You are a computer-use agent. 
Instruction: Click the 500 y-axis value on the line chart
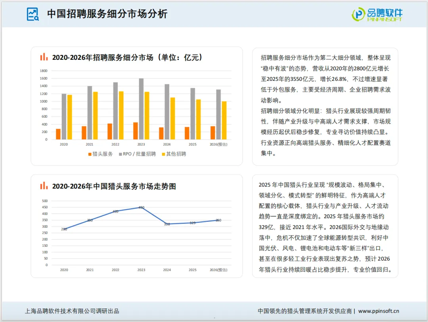[x=45, y=201]
